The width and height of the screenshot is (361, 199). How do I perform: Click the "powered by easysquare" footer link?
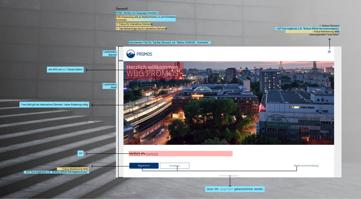[229, 175]
